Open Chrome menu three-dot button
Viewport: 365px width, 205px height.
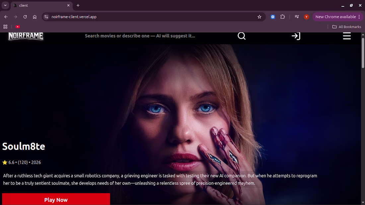[x=359, y=17]
